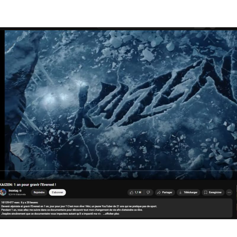Expand the description with ...afficher plus
The image size is (237, 237).
(x=111, y=214)
